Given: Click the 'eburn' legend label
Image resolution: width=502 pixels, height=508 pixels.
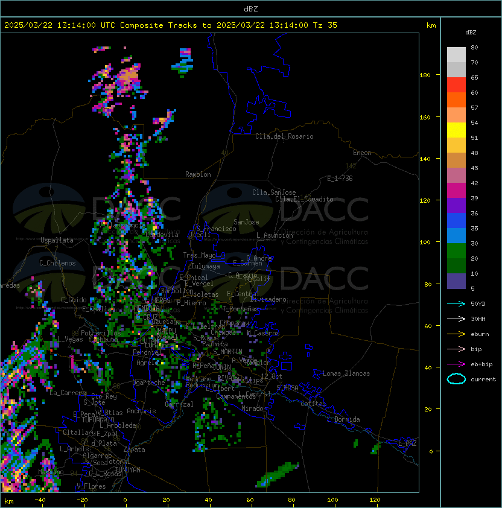Looking at the screenshot, I should (480, 334).
